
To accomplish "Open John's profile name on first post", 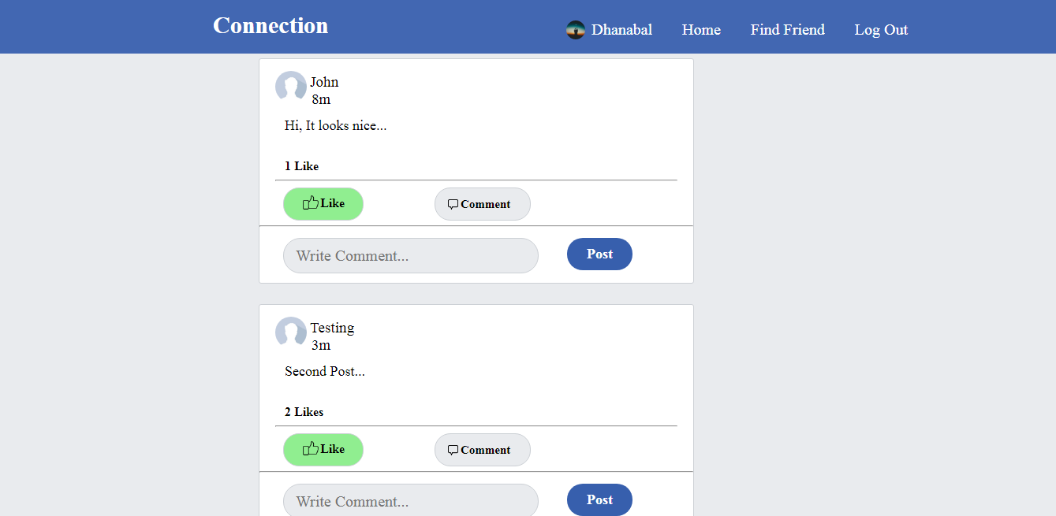I will point(324,82).
